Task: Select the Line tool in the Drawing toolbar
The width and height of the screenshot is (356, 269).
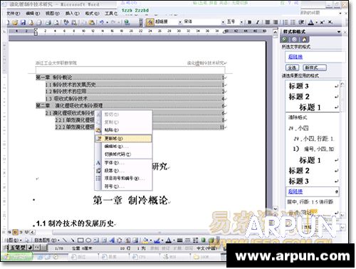Action: [x=64, y=241]
